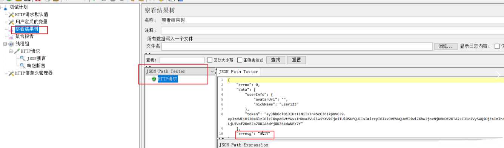Open the JSON Path Expression tab
504x148 pixels.
(244, 145)
